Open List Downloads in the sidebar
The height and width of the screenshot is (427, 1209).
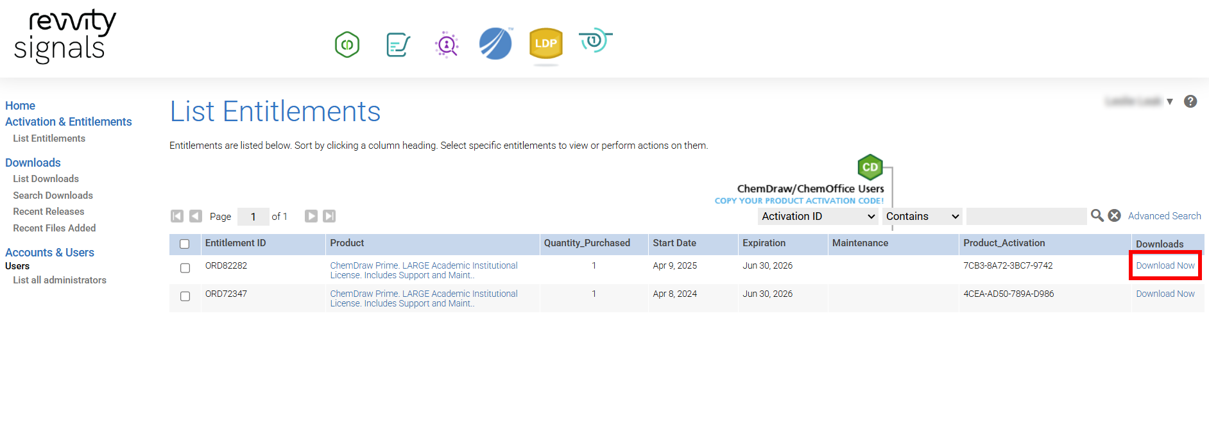coord(46,179)
